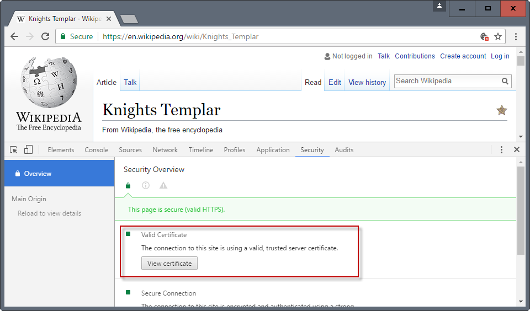The height and width of the screenshot is (311, 530).
Task: Open the Network tab in DevTools
Action: click(x=165, y=150)
